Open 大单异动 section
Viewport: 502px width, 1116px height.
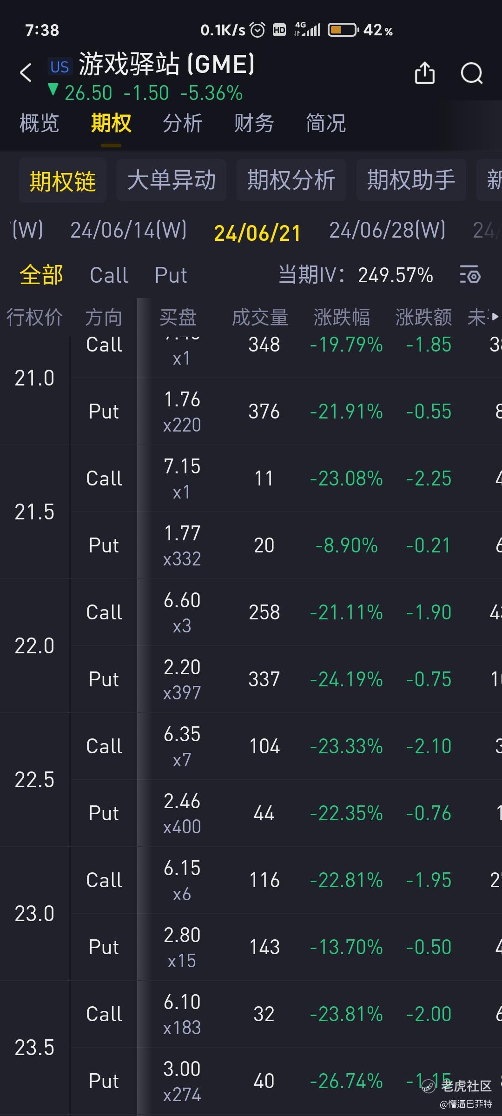pos(172,180)
